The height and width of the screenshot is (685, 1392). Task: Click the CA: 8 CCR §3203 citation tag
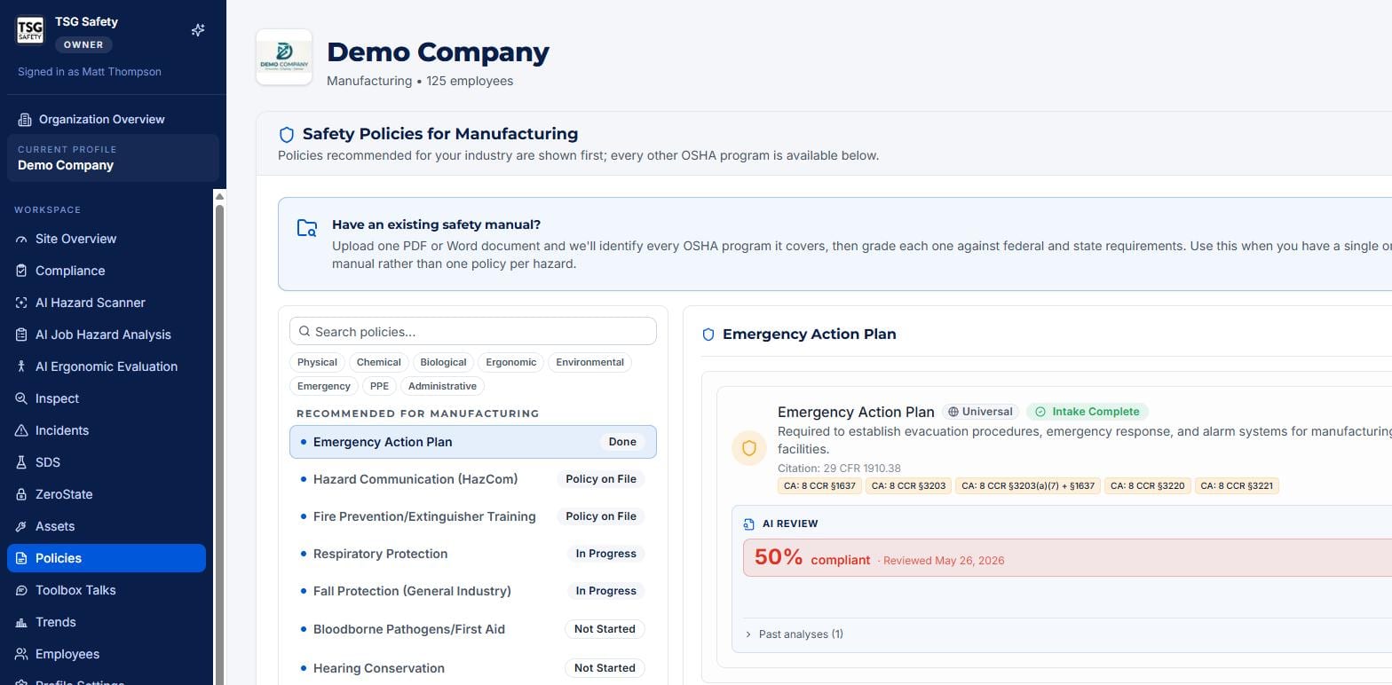click(x=908, y=486)
